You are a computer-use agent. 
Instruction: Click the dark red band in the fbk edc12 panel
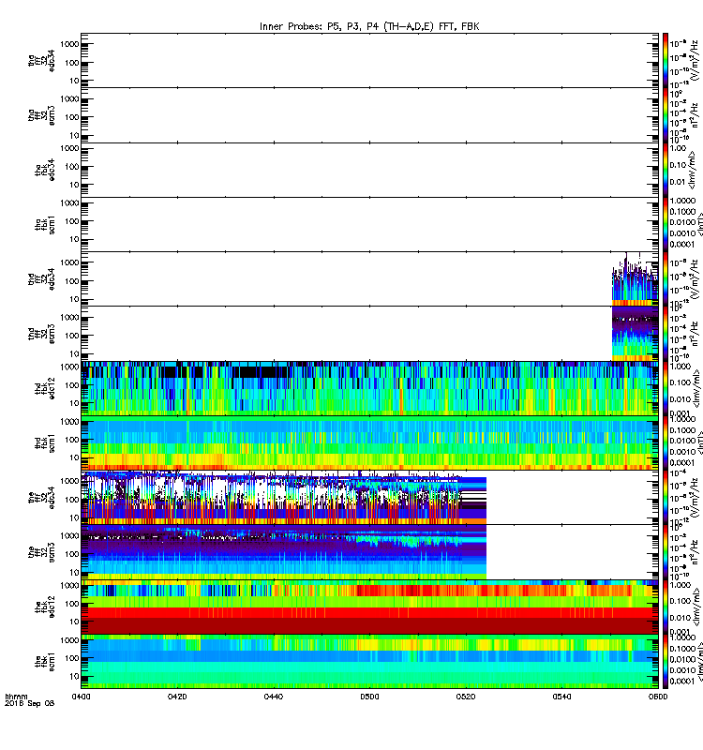click(369, 625)
